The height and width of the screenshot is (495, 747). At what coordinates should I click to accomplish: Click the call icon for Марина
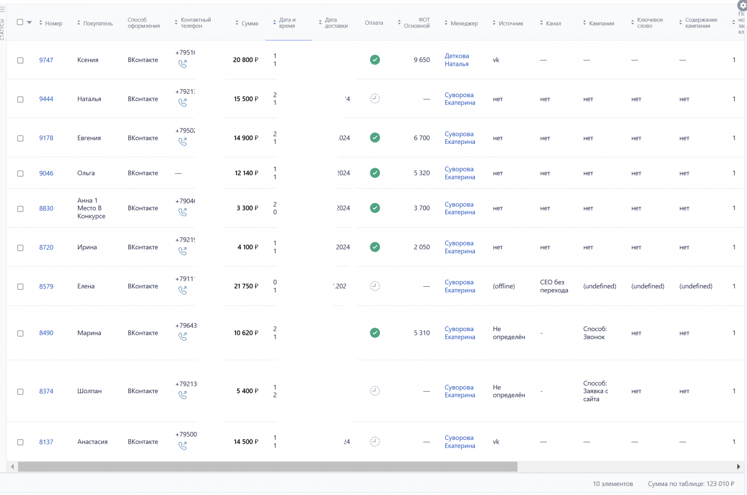[x=183, y=337]
